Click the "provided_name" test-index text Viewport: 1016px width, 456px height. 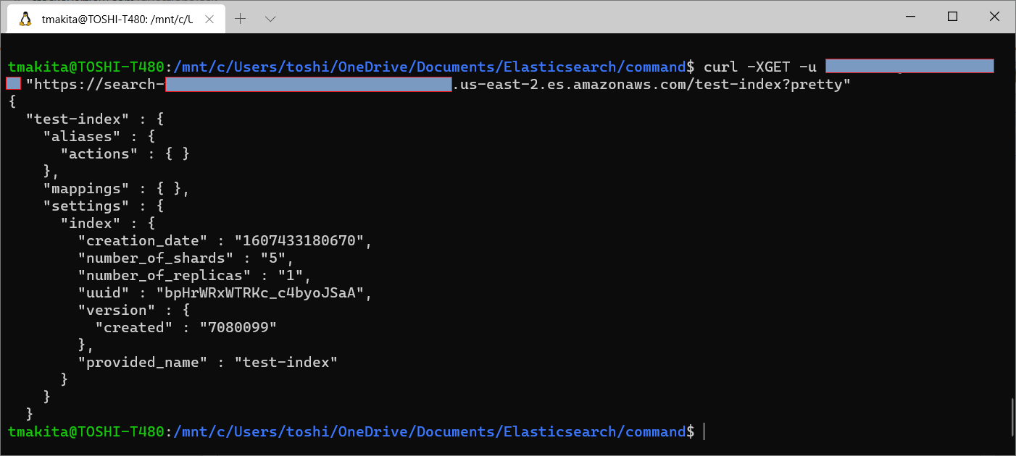[286, 363]
